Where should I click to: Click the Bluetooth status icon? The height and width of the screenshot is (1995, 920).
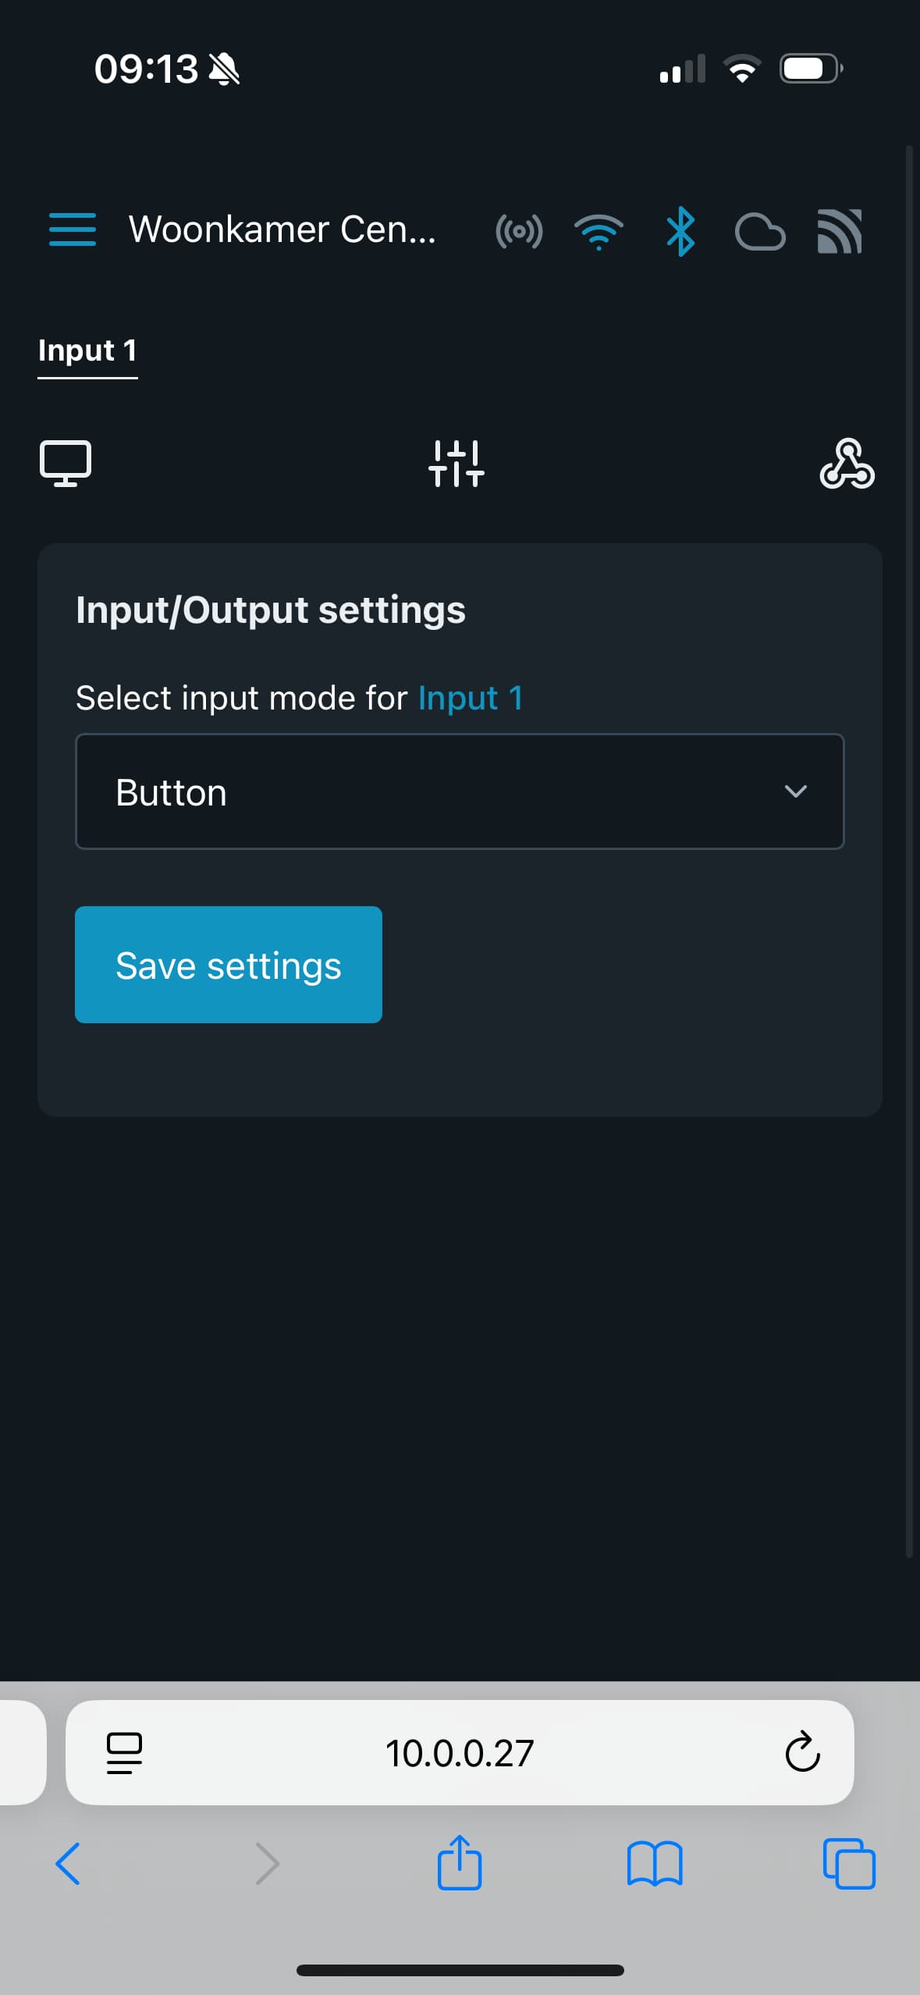[x=680, y=232]
